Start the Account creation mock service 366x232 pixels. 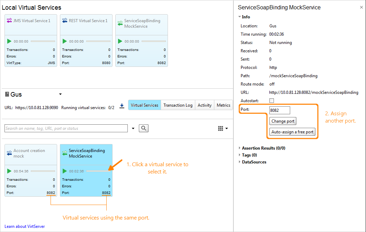coord(9,171)
